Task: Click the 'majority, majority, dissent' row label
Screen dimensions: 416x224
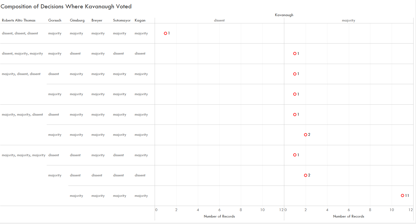Action: click(22, 115)
